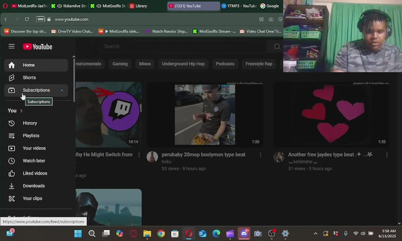Open File Explorer from the taskbar
Viewport: 402px width, 241px height.
147,234
